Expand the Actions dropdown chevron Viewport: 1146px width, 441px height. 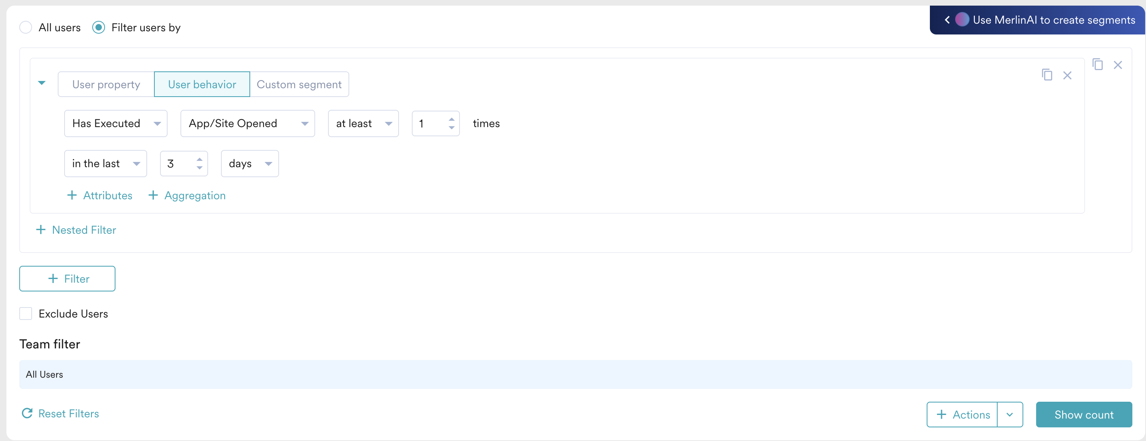(x=1010, y=414)
